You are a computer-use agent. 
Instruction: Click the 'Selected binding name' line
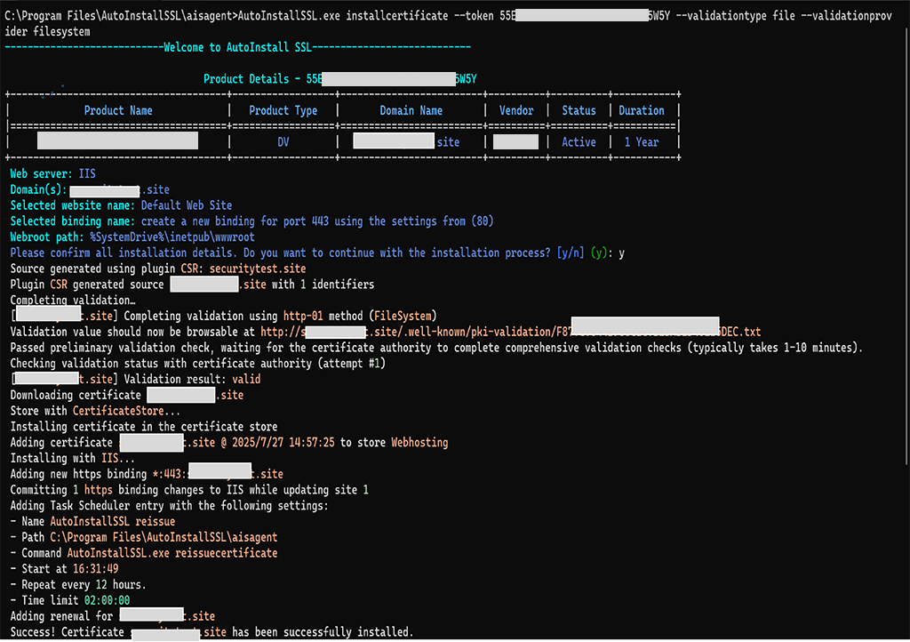click(251, 221)
